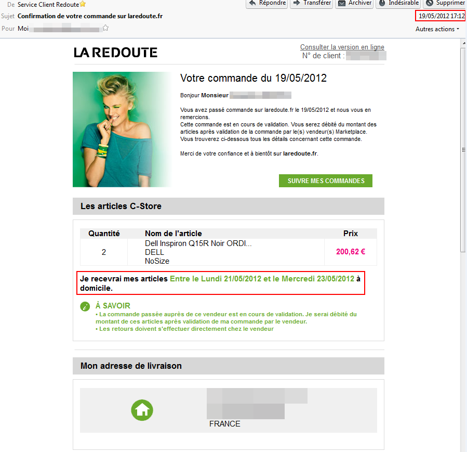Image resolution: width=467 pixels, height=452 pixels.
Task: Toggle the star beside the recipient Moi
Action: 105,28
